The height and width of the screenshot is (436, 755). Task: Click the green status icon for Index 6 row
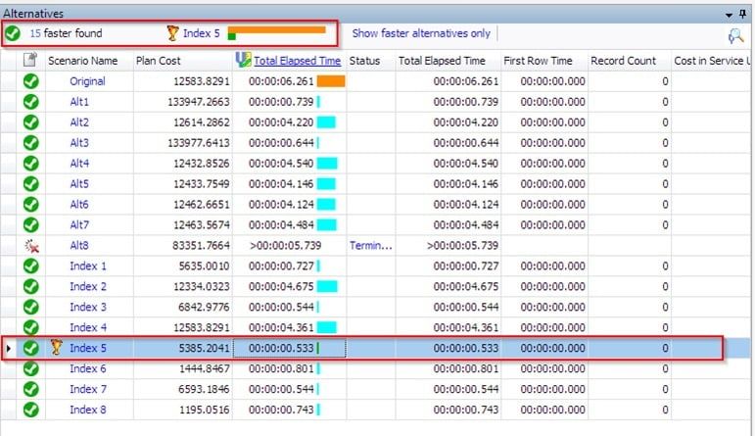(x=31, y=368)
